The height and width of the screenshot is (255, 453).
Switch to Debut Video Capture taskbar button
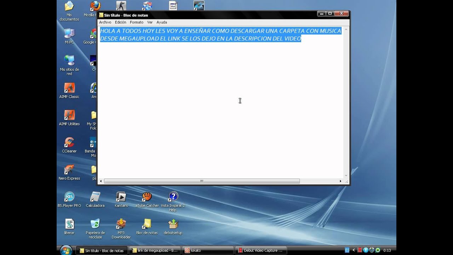262,250
